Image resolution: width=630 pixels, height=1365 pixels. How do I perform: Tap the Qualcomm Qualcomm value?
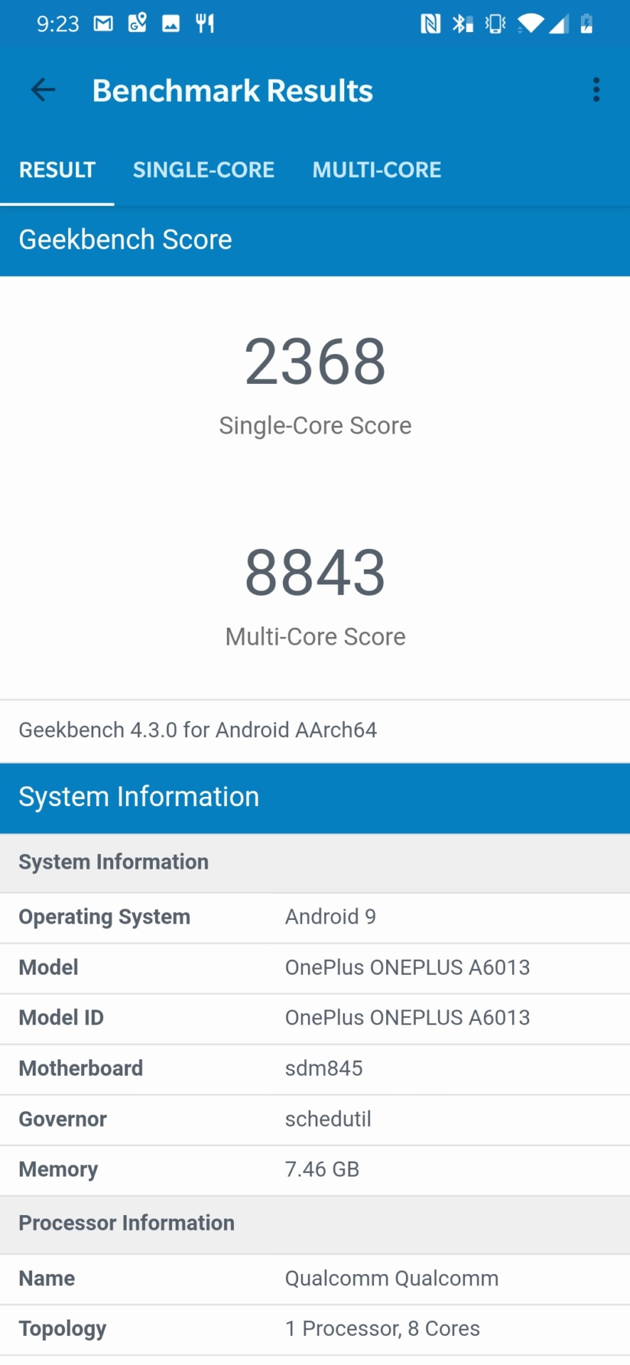(392, 1278)
